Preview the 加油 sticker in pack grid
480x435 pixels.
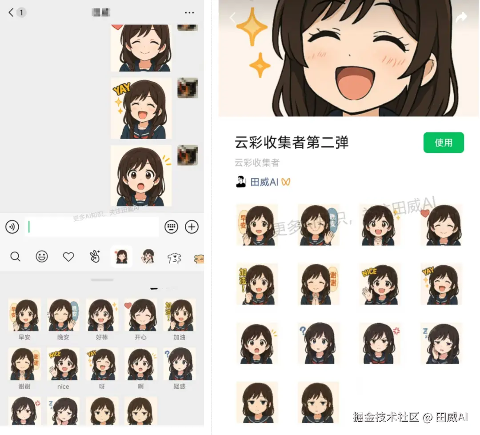pyautogui.click(x=257, y=284)
